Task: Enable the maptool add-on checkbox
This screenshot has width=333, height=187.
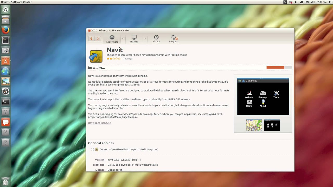Action: click(x=92, y=149)
